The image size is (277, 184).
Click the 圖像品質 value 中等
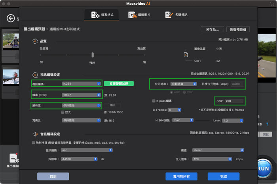tap(219, 49)
